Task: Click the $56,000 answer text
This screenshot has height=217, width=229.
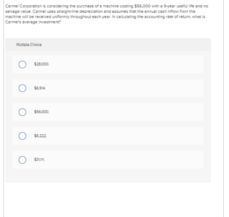Action: (x=41, y=112)
